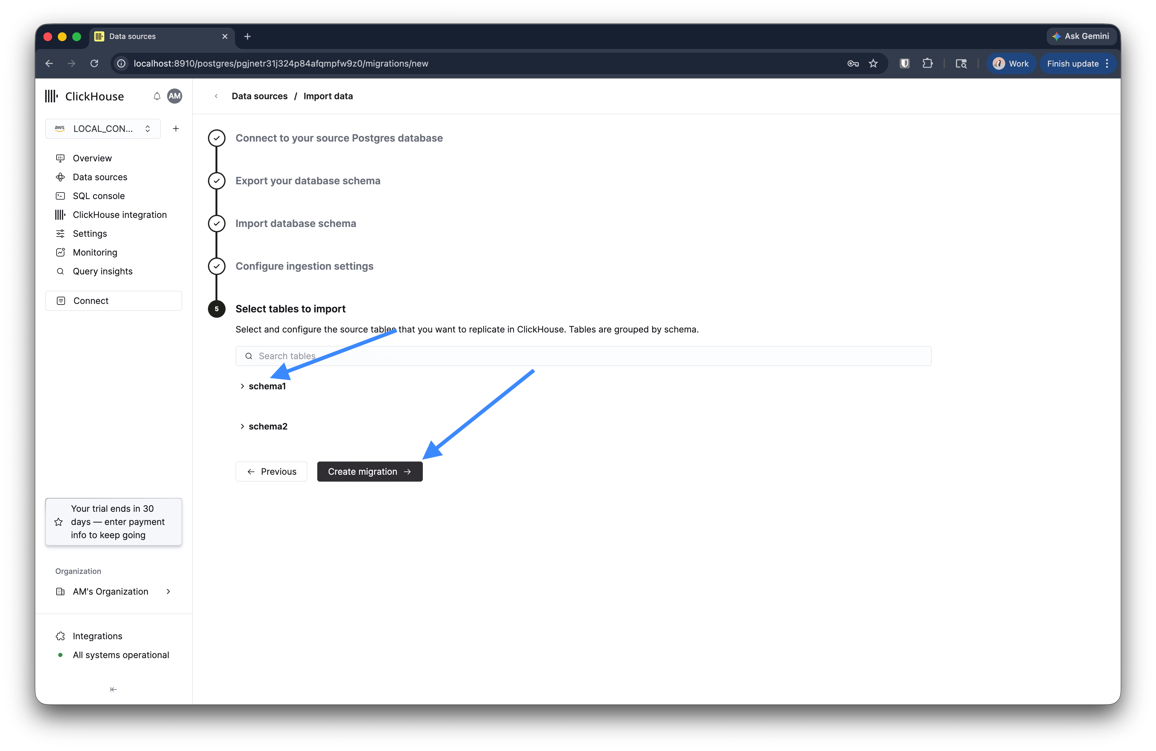Open Monitoring in sidebar
1156x751 pixels.
[x=95, y=252]
